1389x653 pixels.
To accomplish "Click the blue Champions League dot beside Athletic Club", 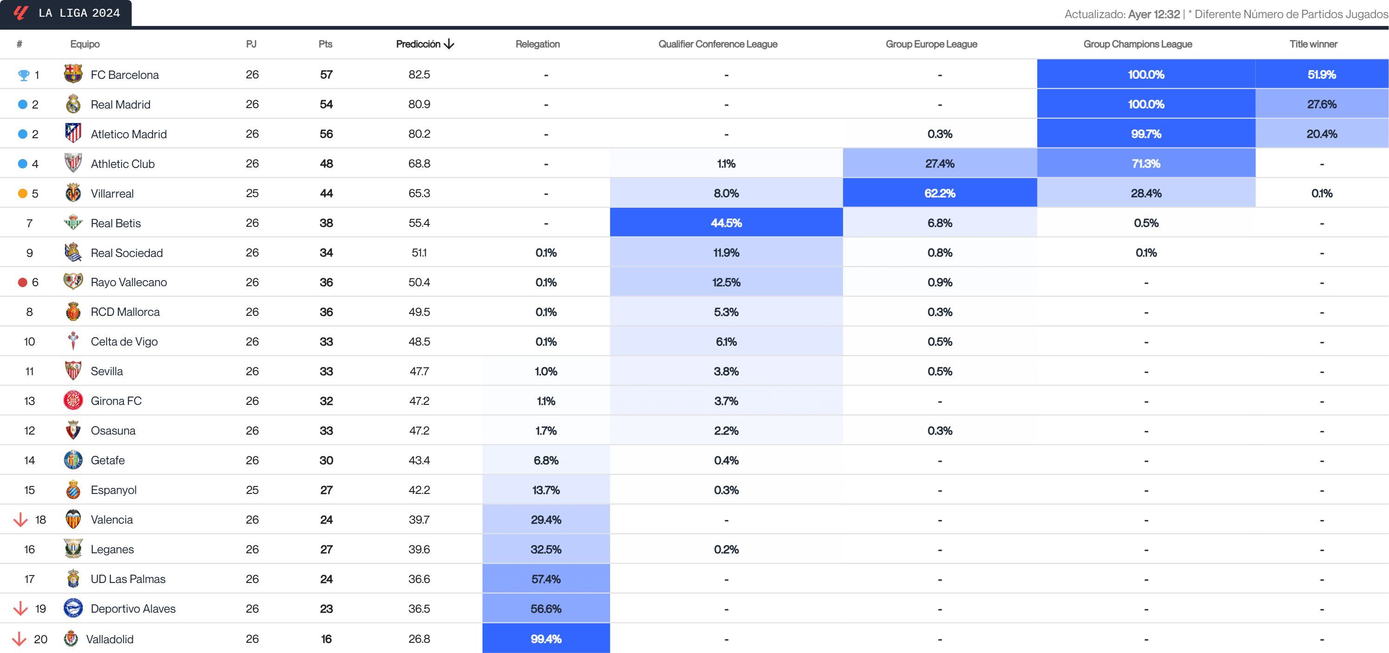I will click(24, 163).
